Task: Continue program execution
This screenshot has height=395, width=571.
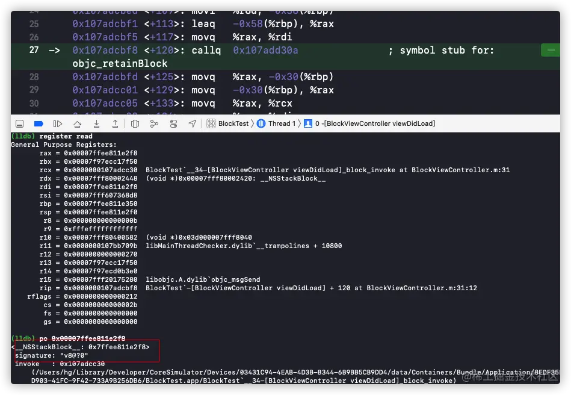Action: [x=58, y=124]
